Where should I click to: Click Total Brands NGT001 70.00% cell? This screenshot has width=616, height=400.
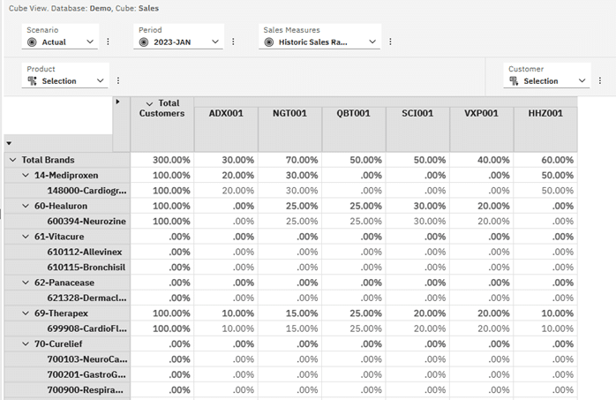(290, 160)
